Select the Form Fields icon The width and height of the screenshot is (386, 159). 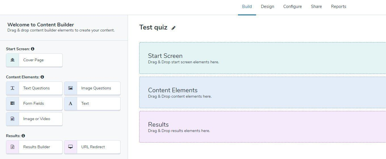(12, 103)
